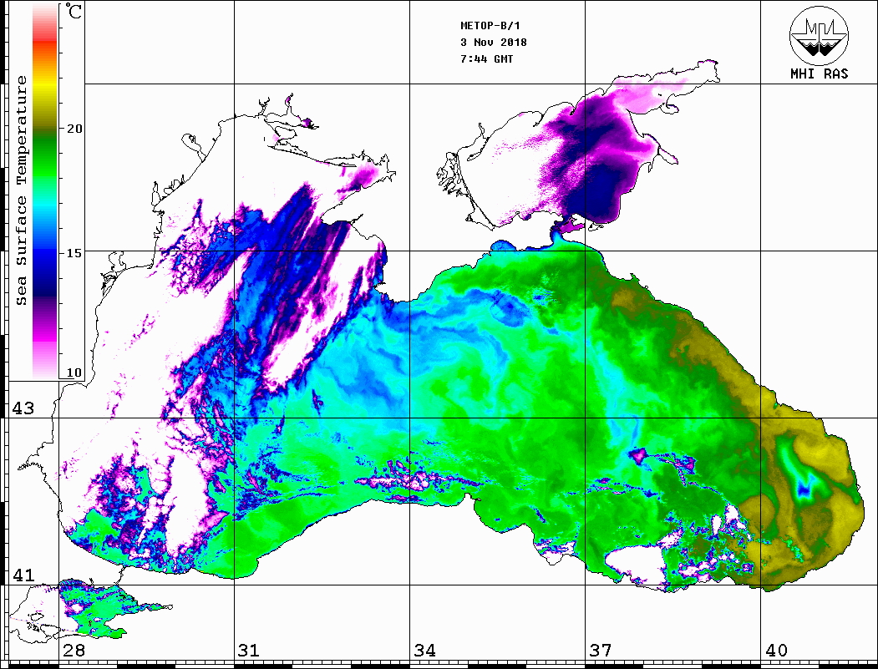Viewport: 878px width, 669px height.
Task: Click the MHI RAS logo emblem
Action: point(820,35)
